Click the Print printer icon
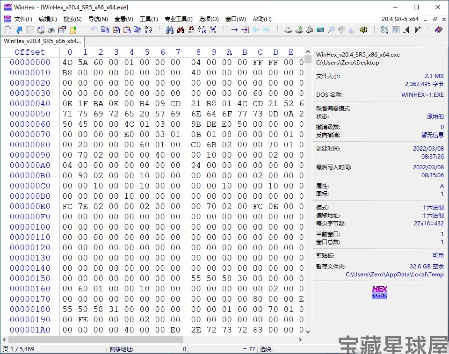The width and height of the screenshot is (449, 354). click(51, 30)
